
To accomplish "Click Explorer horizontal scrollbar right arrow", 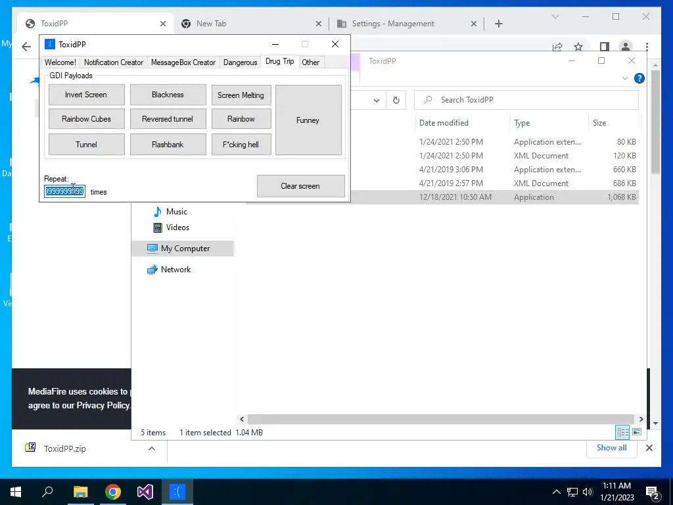I will point(641,419).
